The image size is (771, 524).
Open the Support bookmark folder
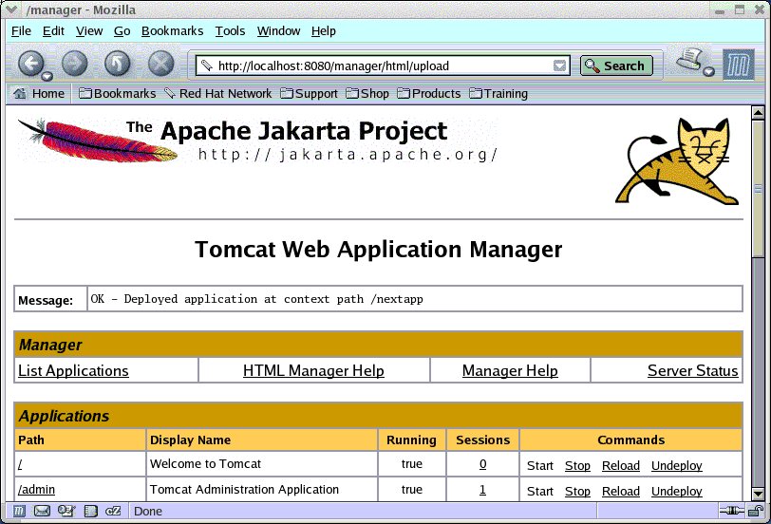(x=309, y=93)
